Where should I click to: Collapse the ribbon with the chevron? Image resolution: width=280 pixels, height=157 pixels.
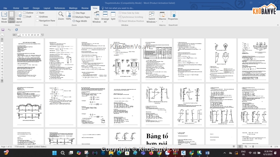278,25
